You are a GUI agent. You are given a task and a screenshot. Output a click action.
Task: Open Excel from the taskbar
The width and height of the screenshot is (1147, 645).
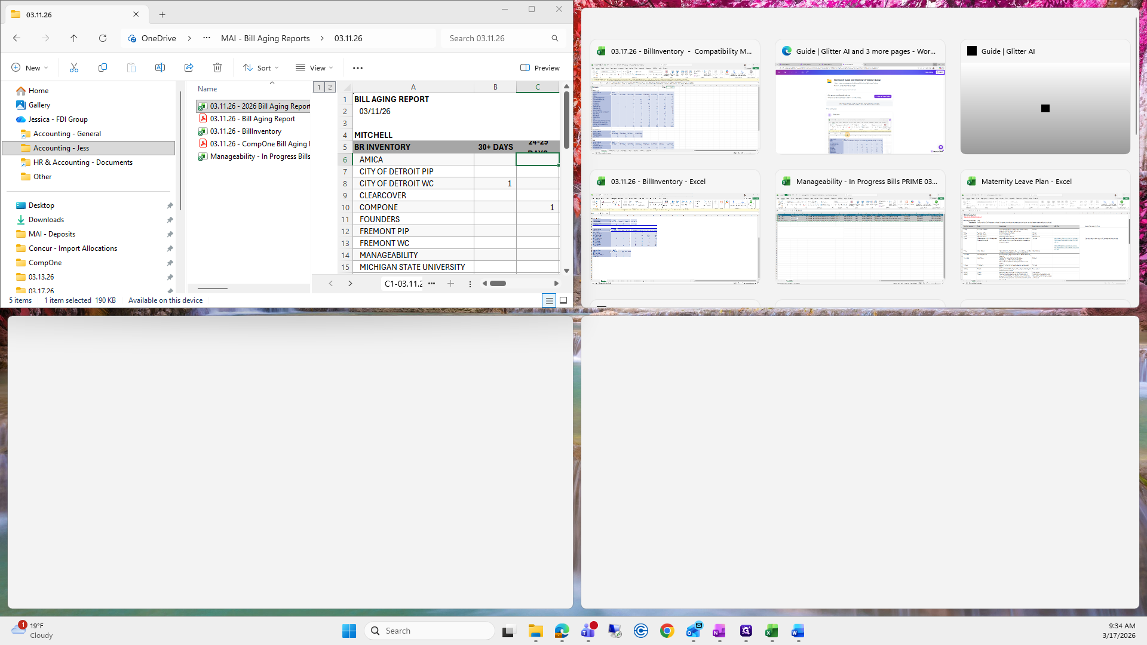click(x=771, y=631)
